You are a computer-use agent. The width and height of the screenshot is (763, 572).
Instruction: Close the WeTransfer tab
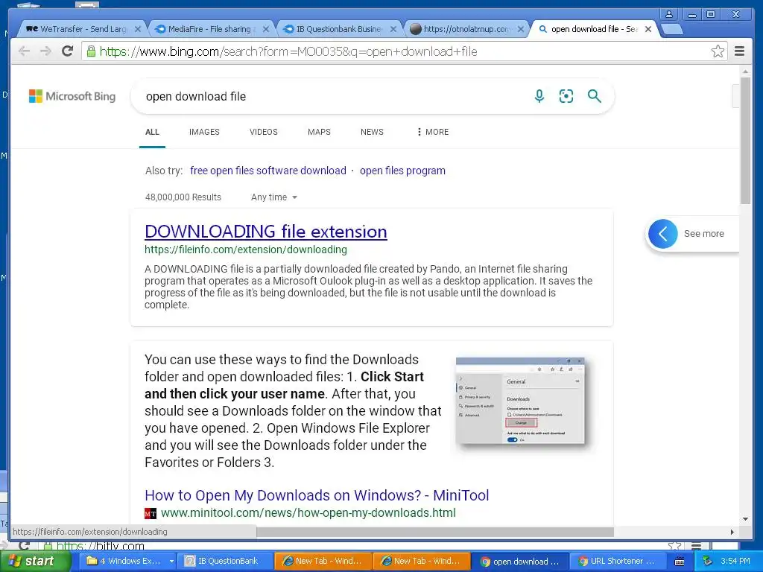pos(138,29)
